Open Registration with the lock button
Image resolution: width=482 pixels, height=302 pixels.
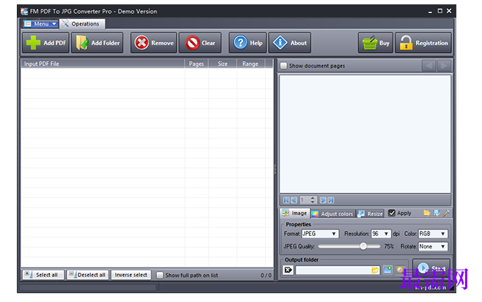pos(423,43)
